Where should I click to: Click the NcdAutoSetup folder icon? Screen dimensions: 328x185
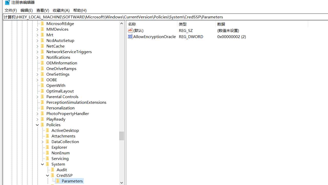[x=43, y=40]
